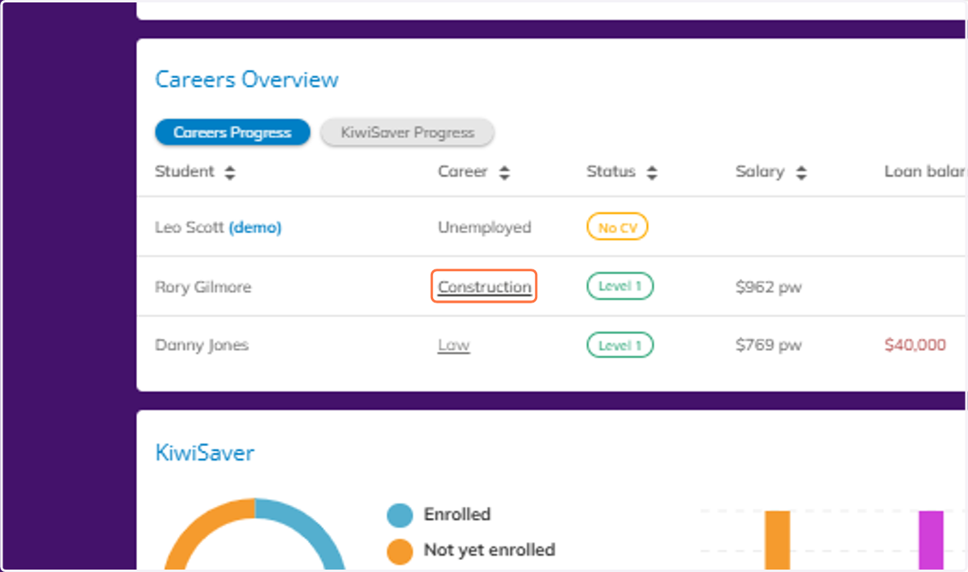Click the orange Not yet enrolled legend dot

tap(399, 551)
